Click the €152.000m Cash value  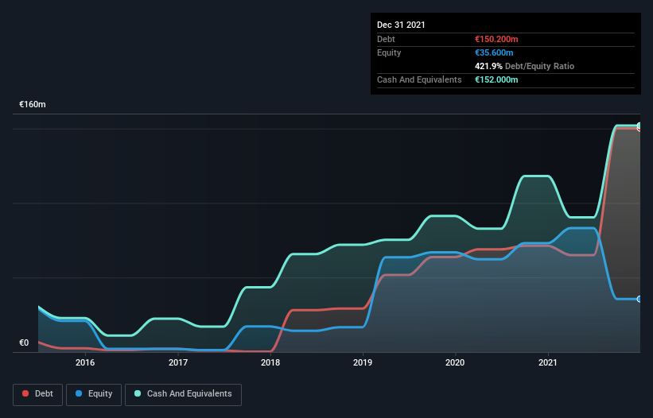click(x=496, y=79)
